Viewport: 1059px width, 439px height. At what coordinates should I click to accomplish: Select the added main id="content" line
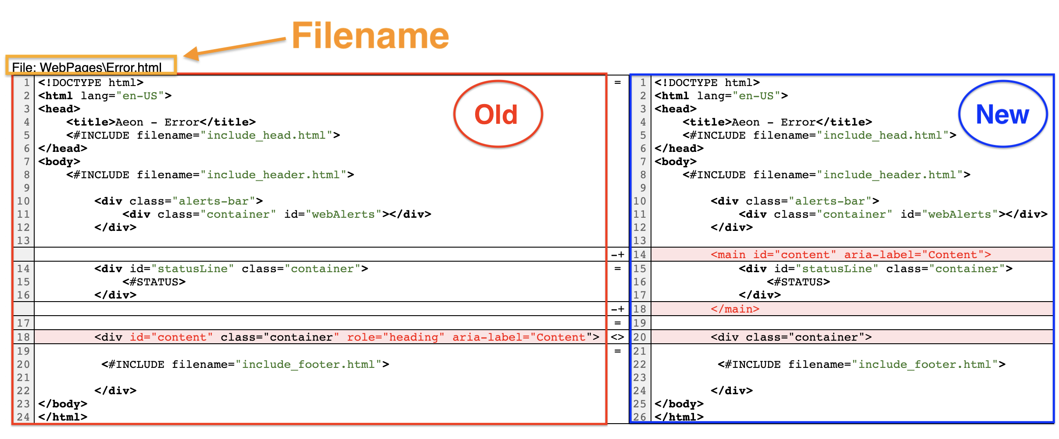[850, 255]
